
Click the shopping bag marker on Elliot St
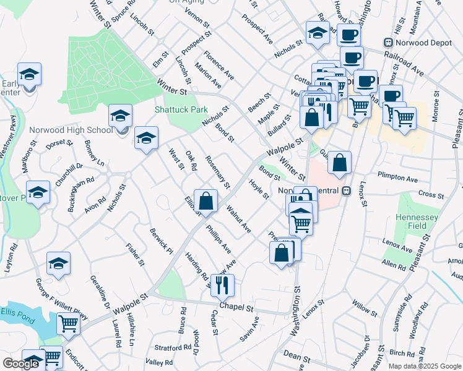pos(206,202)
